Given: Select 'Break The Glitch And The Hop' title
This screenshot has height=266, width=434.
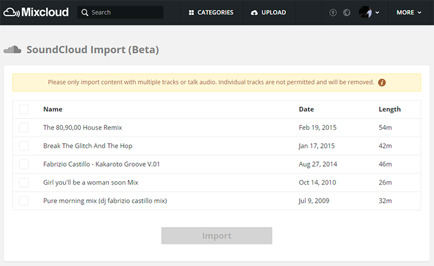Looking at the screenshot, I should click(x=88, y=146).
